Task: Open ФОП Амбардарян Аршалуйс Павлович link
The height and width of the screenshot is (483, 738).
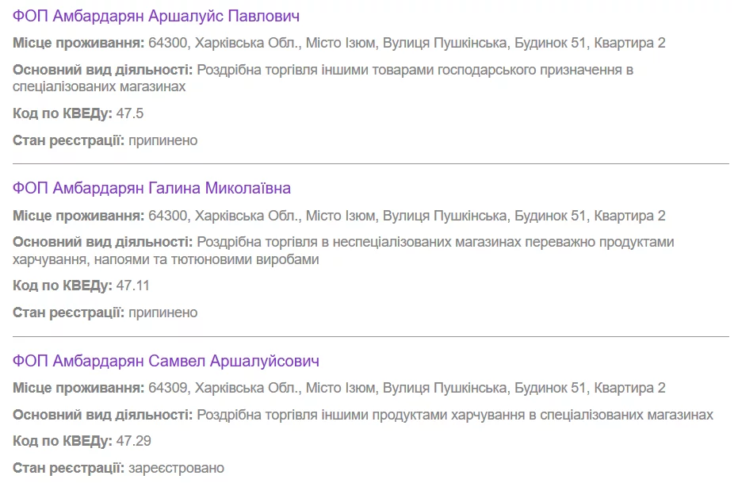Action: tap(155, 16)
